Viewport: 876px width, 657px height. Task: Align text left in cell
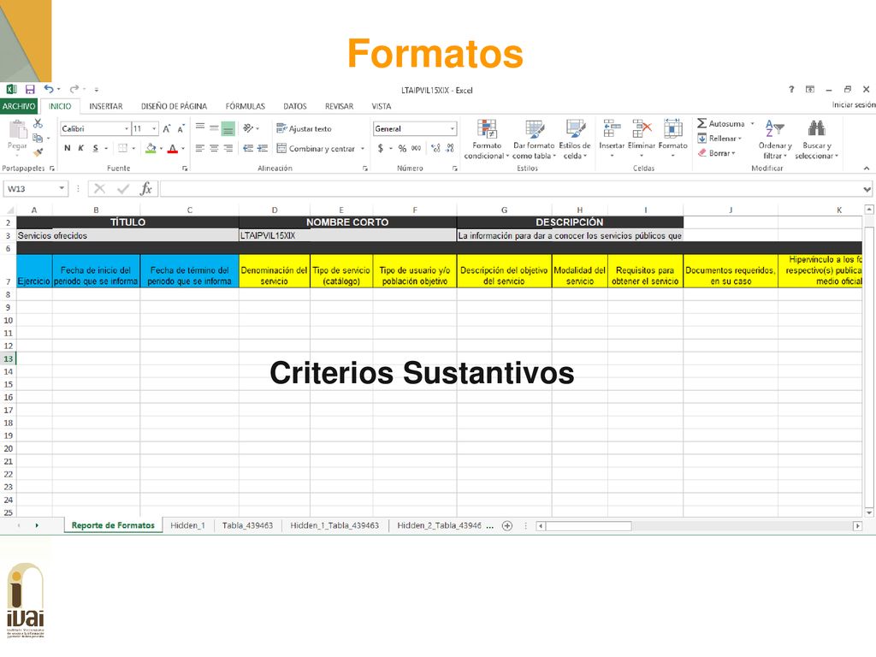point(200,148)
